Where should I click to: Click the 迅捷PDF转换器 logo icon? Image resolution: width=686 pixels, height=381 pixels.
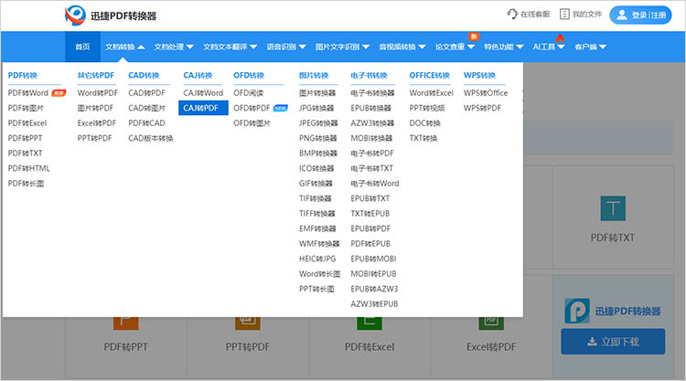(75, 16)
